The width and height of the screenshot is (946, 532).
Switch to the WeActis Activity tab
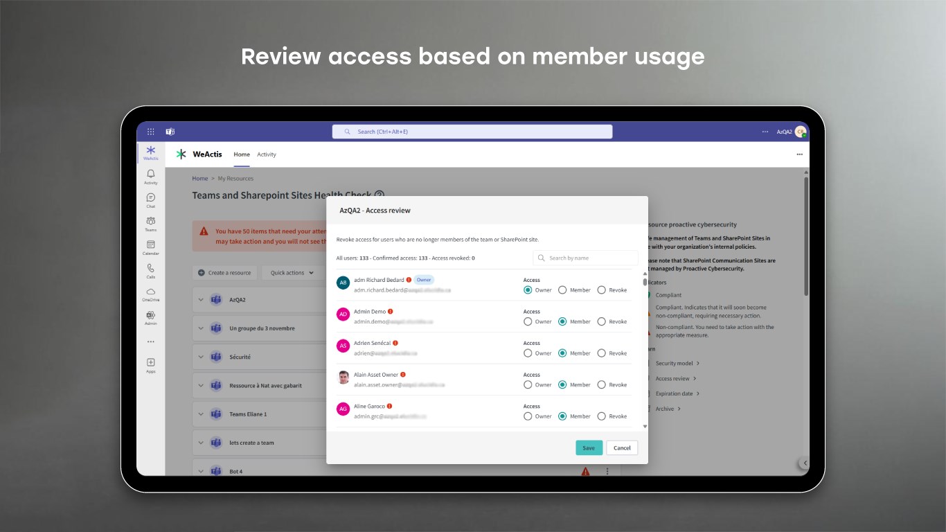point(267,154)
